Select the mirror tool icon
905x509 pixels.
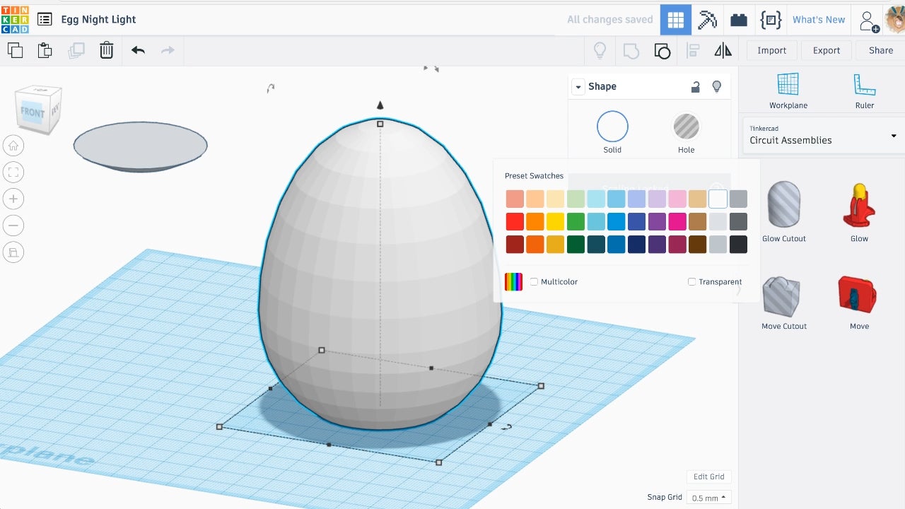pos(723,50)
